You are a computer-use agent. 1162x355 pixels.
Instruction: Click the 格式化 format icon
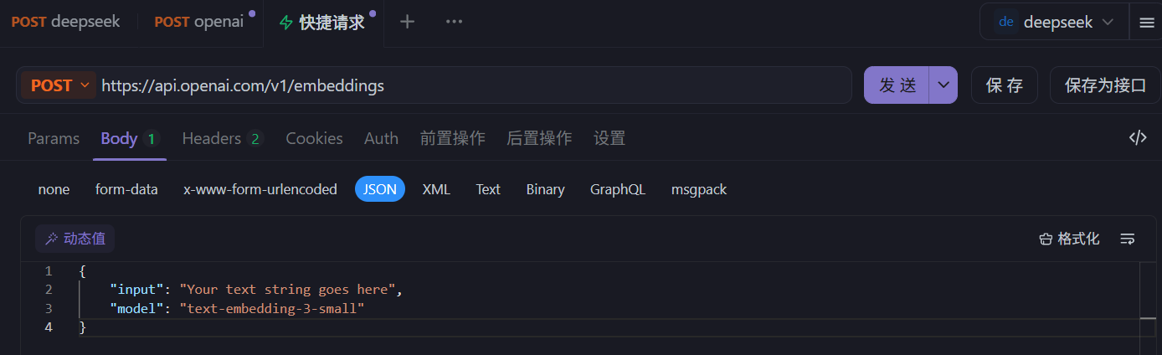(1045, 239)
